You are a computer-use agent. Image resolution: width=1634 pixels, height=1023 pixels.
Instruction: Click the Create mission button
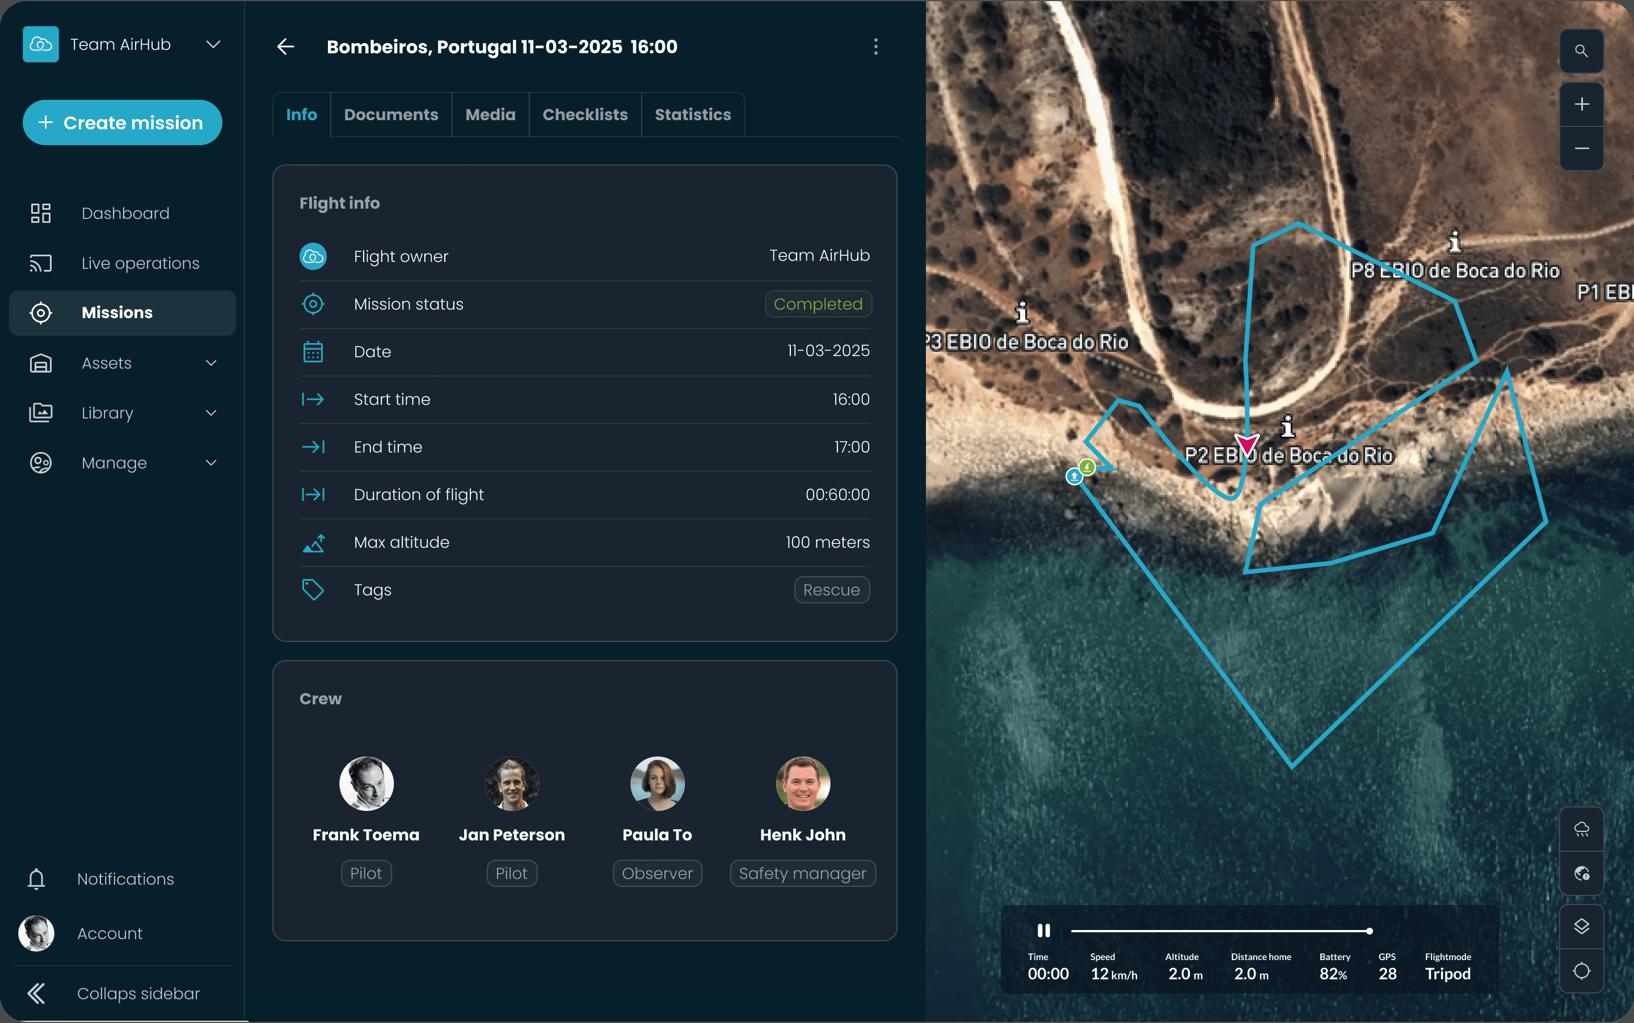pyautogui.click(x=122, y=122)
